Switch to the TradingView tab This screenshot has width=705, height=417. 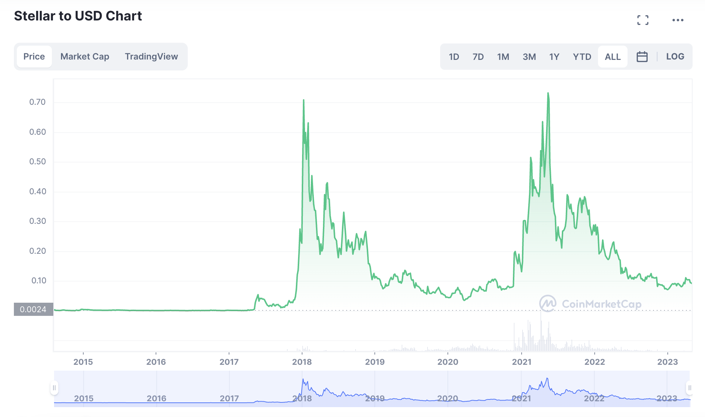pyautogui.click(x=152, y=57)
